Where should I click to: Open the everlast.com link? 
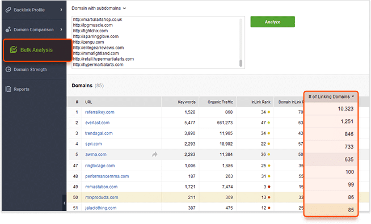[97, 122]
